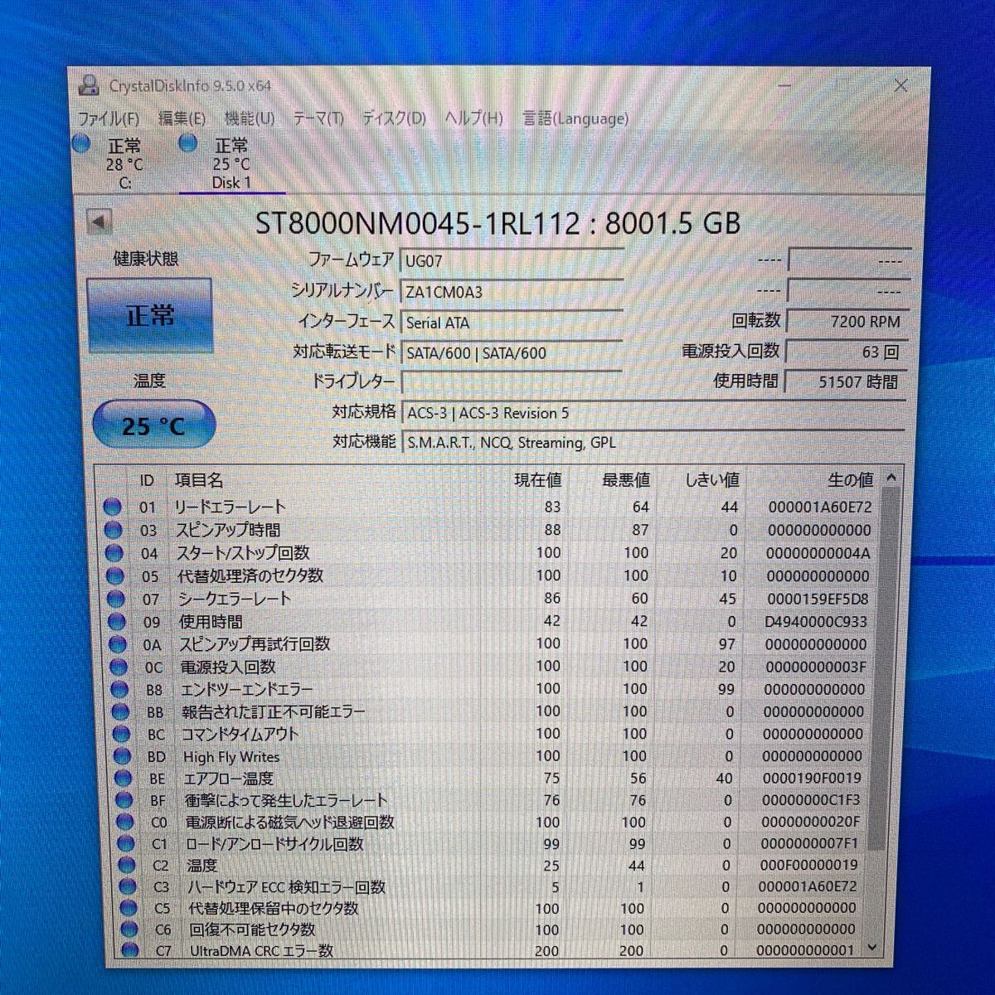Open the テーマ(T) menu
The image size is (995, 995).
tap(318, 118)
